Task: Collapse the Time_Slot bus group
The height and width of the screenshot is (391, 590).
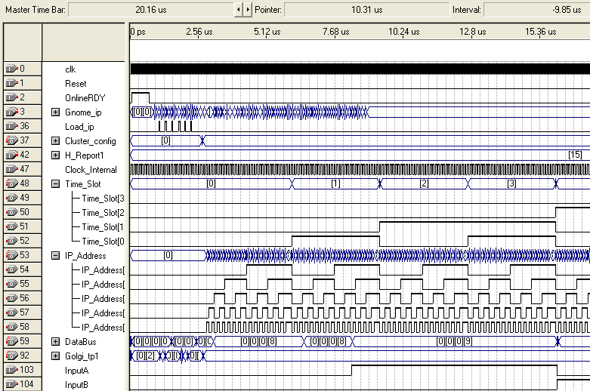Action: click(55, 184)
